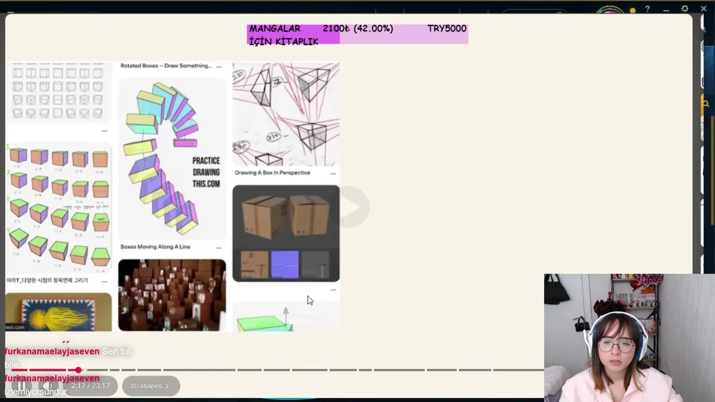Open the green flat box thumbnail

tap(286, 317)
